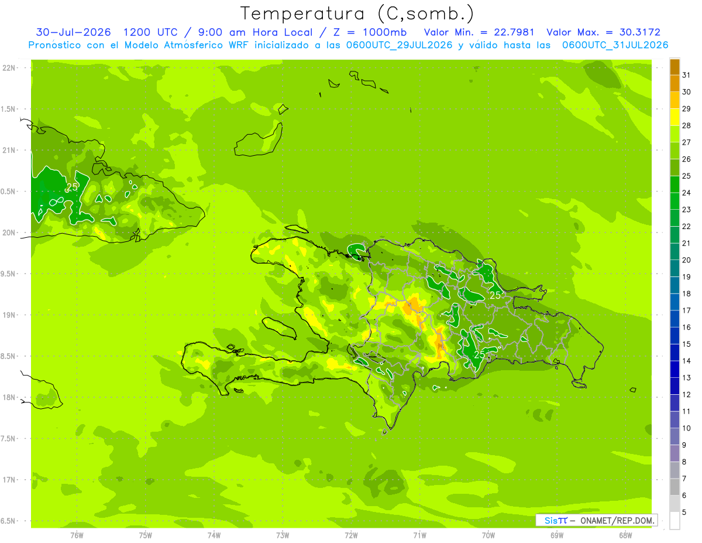Click the 30-Jul-2026 date text
The width and height of the screenshot is (702, 543).
coord(73,32)
